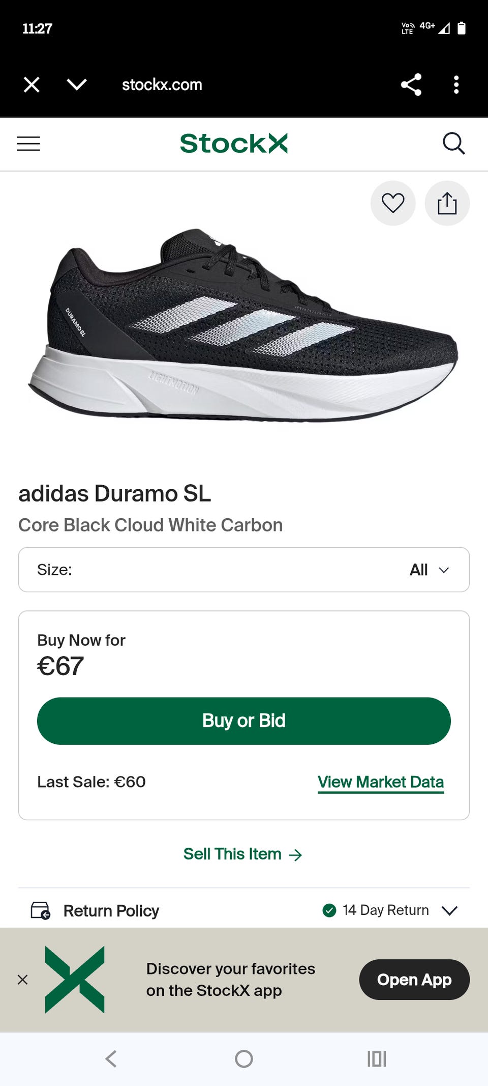Viewport: 488px width, 1086px height.
Task: Open View Market Data link
Action: click(x=381, y=782)
